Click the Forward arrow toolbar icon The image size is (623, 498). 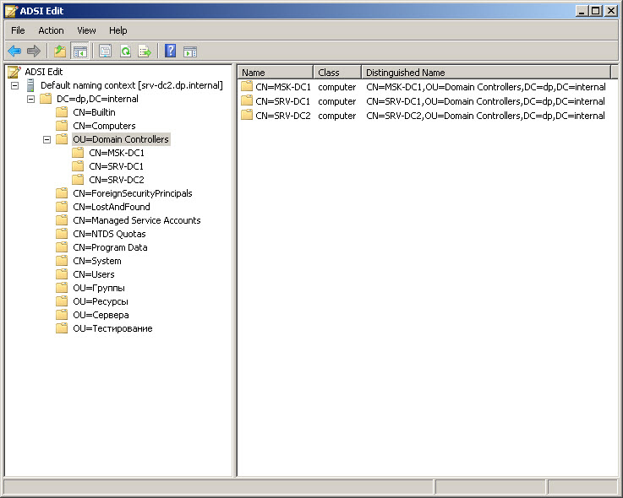point(34,51)
